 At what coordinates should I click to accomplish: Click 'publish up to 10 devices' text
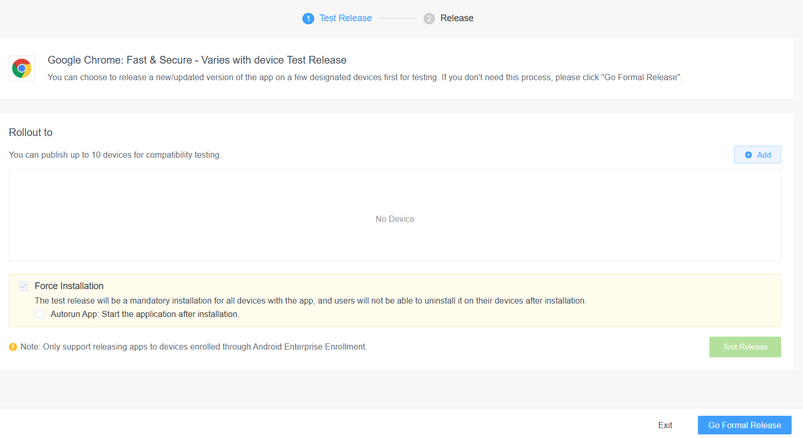tap(115, 155)
